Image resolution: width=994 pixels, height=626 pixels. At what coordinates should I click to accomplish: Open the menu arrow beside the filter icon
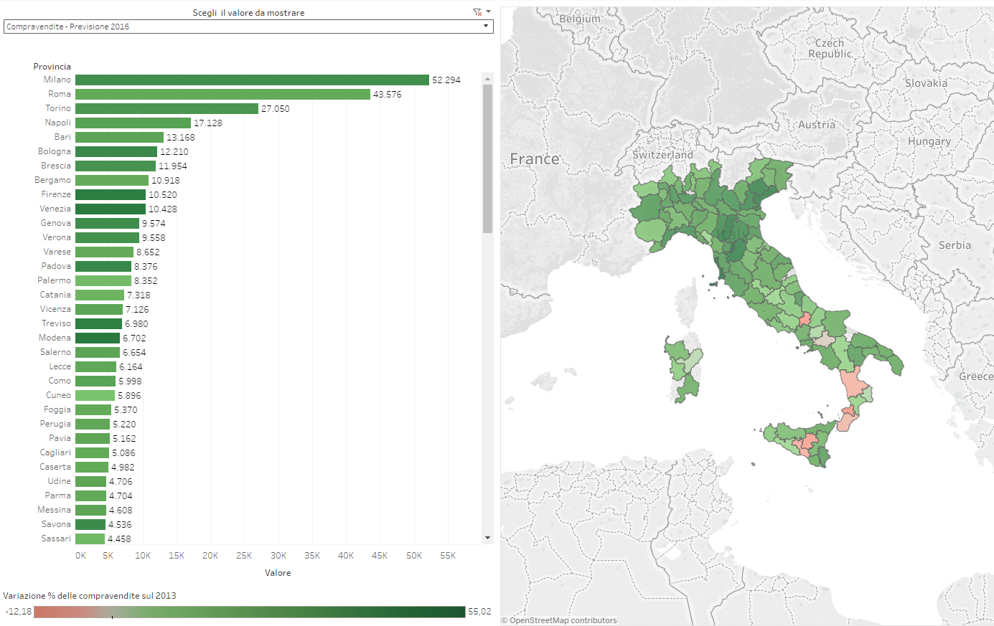(x=488, y=11)
